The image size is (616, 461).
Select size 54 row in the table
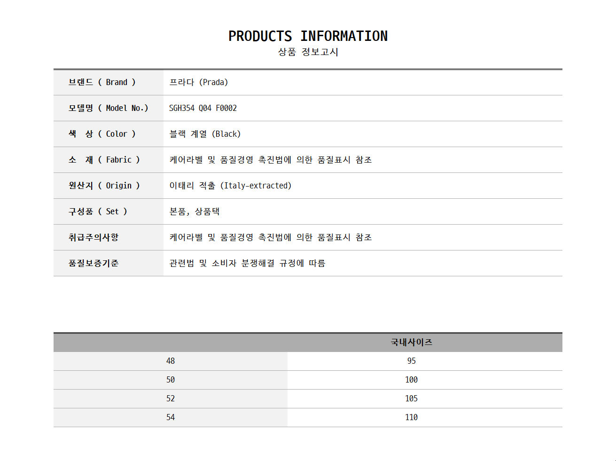pyautogui.click(x=308, y=417)
